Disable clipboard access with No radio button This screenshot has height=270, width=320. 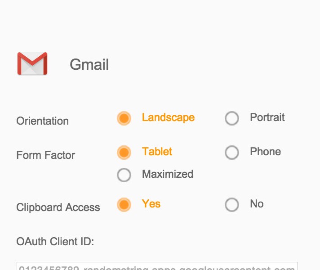tap(232, 205)
